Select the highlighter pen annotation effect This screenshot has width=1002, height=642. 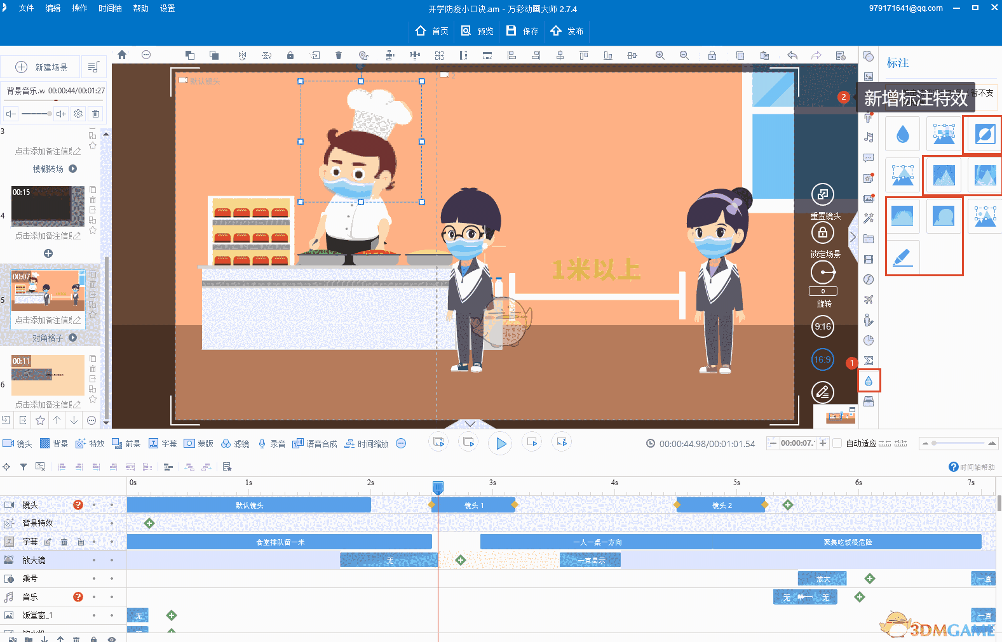(x=902, y=257)
